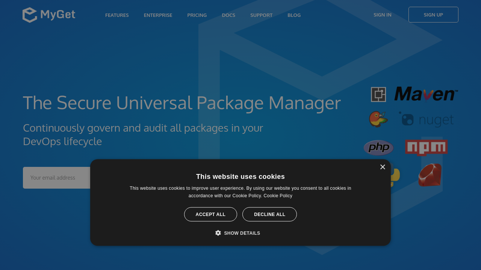Navigate to the Support page

(x=261, y=15)
